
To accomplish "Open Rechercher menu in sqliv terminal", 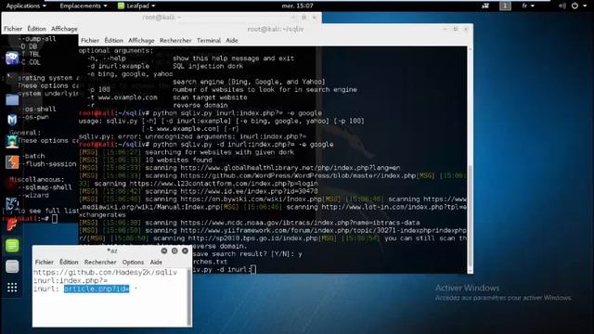I will coord(175,41).
